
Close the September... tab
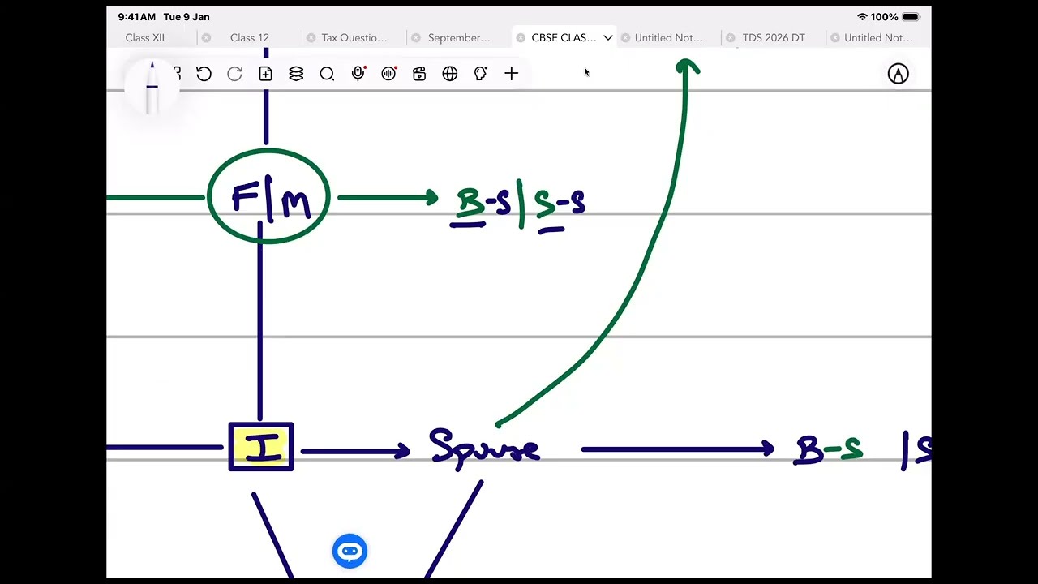pos(416,37)
